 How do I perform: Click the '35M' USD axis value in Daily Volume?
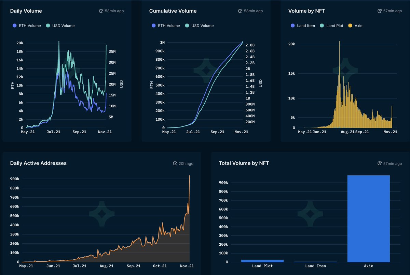112,52
